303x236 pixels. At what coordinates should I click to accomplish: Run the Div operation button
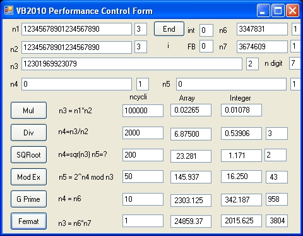tap(28, 132)
